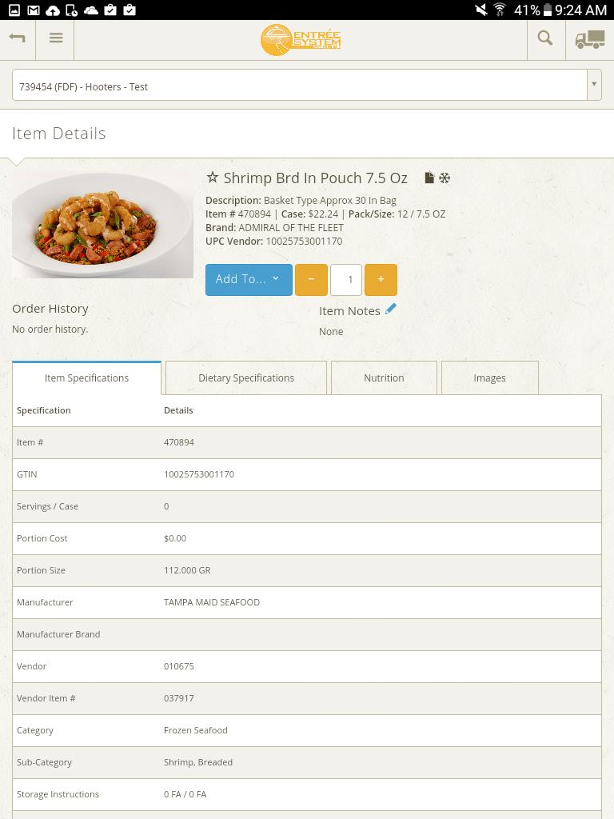This screenshot has width=614, height=819.
Task: Switch to the Nutrition tab
Action: (384, 378)
